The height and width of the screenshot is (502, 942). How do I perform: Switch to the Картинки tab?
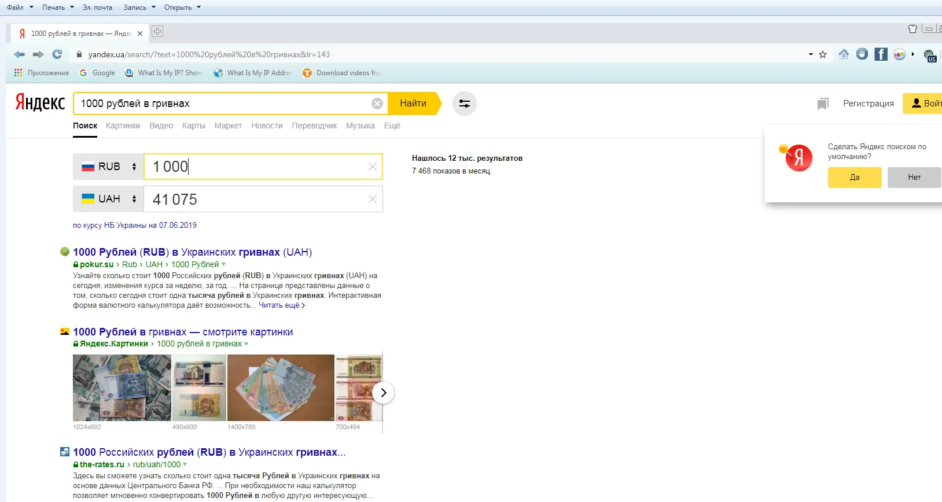tap(123, 125)
